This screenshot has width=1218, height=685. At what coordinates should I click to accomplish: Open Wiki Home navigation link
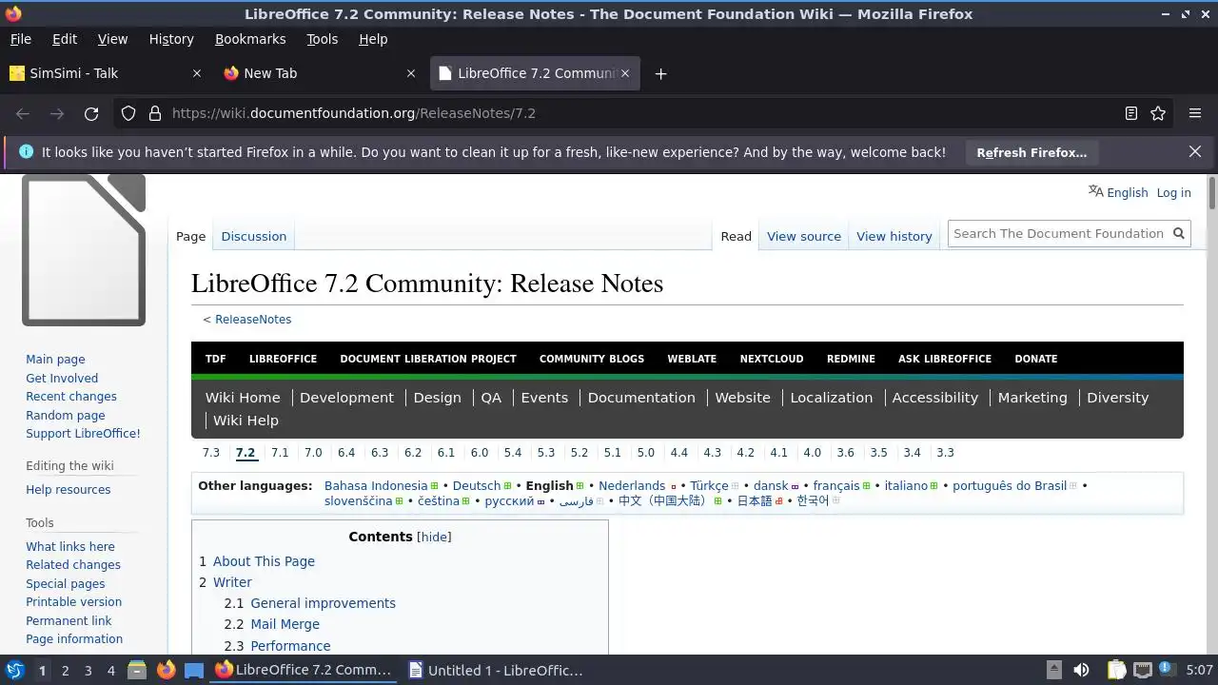243,398
